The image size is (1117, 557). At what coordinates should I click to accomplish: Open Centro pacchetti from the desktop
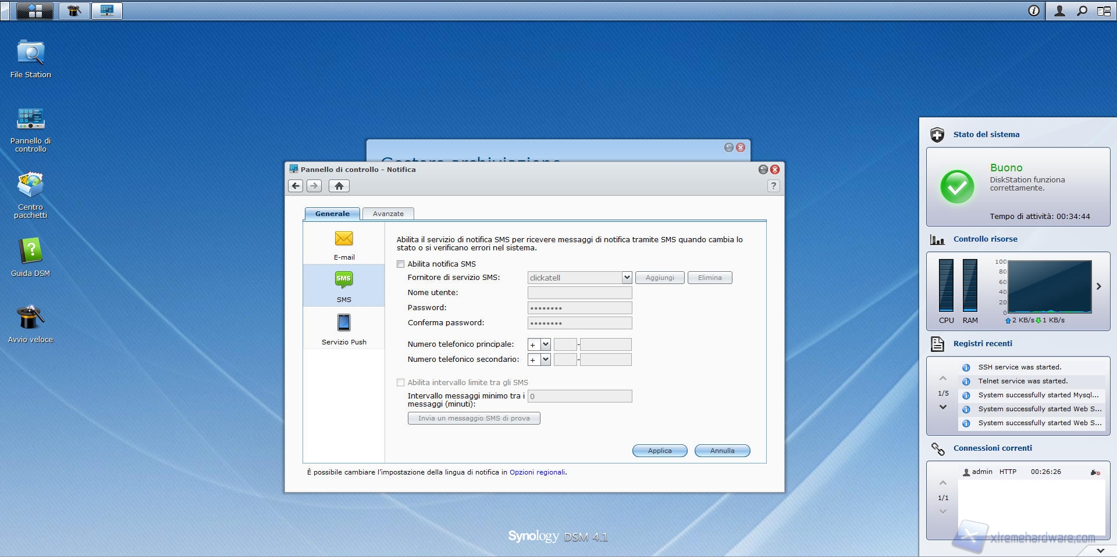pos(30,186)
